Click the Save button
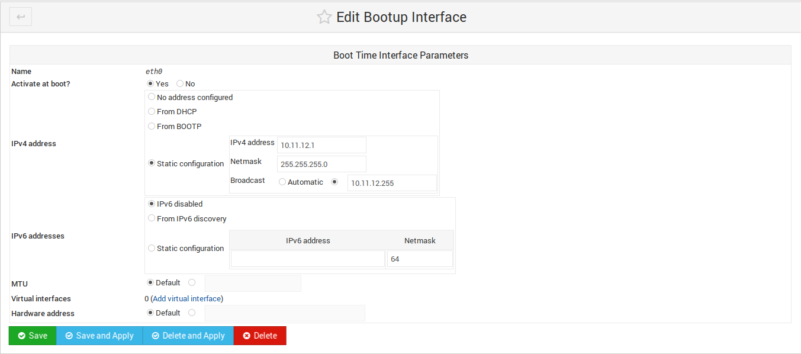Screen dimensions: 801x354 tap(33, 336)
